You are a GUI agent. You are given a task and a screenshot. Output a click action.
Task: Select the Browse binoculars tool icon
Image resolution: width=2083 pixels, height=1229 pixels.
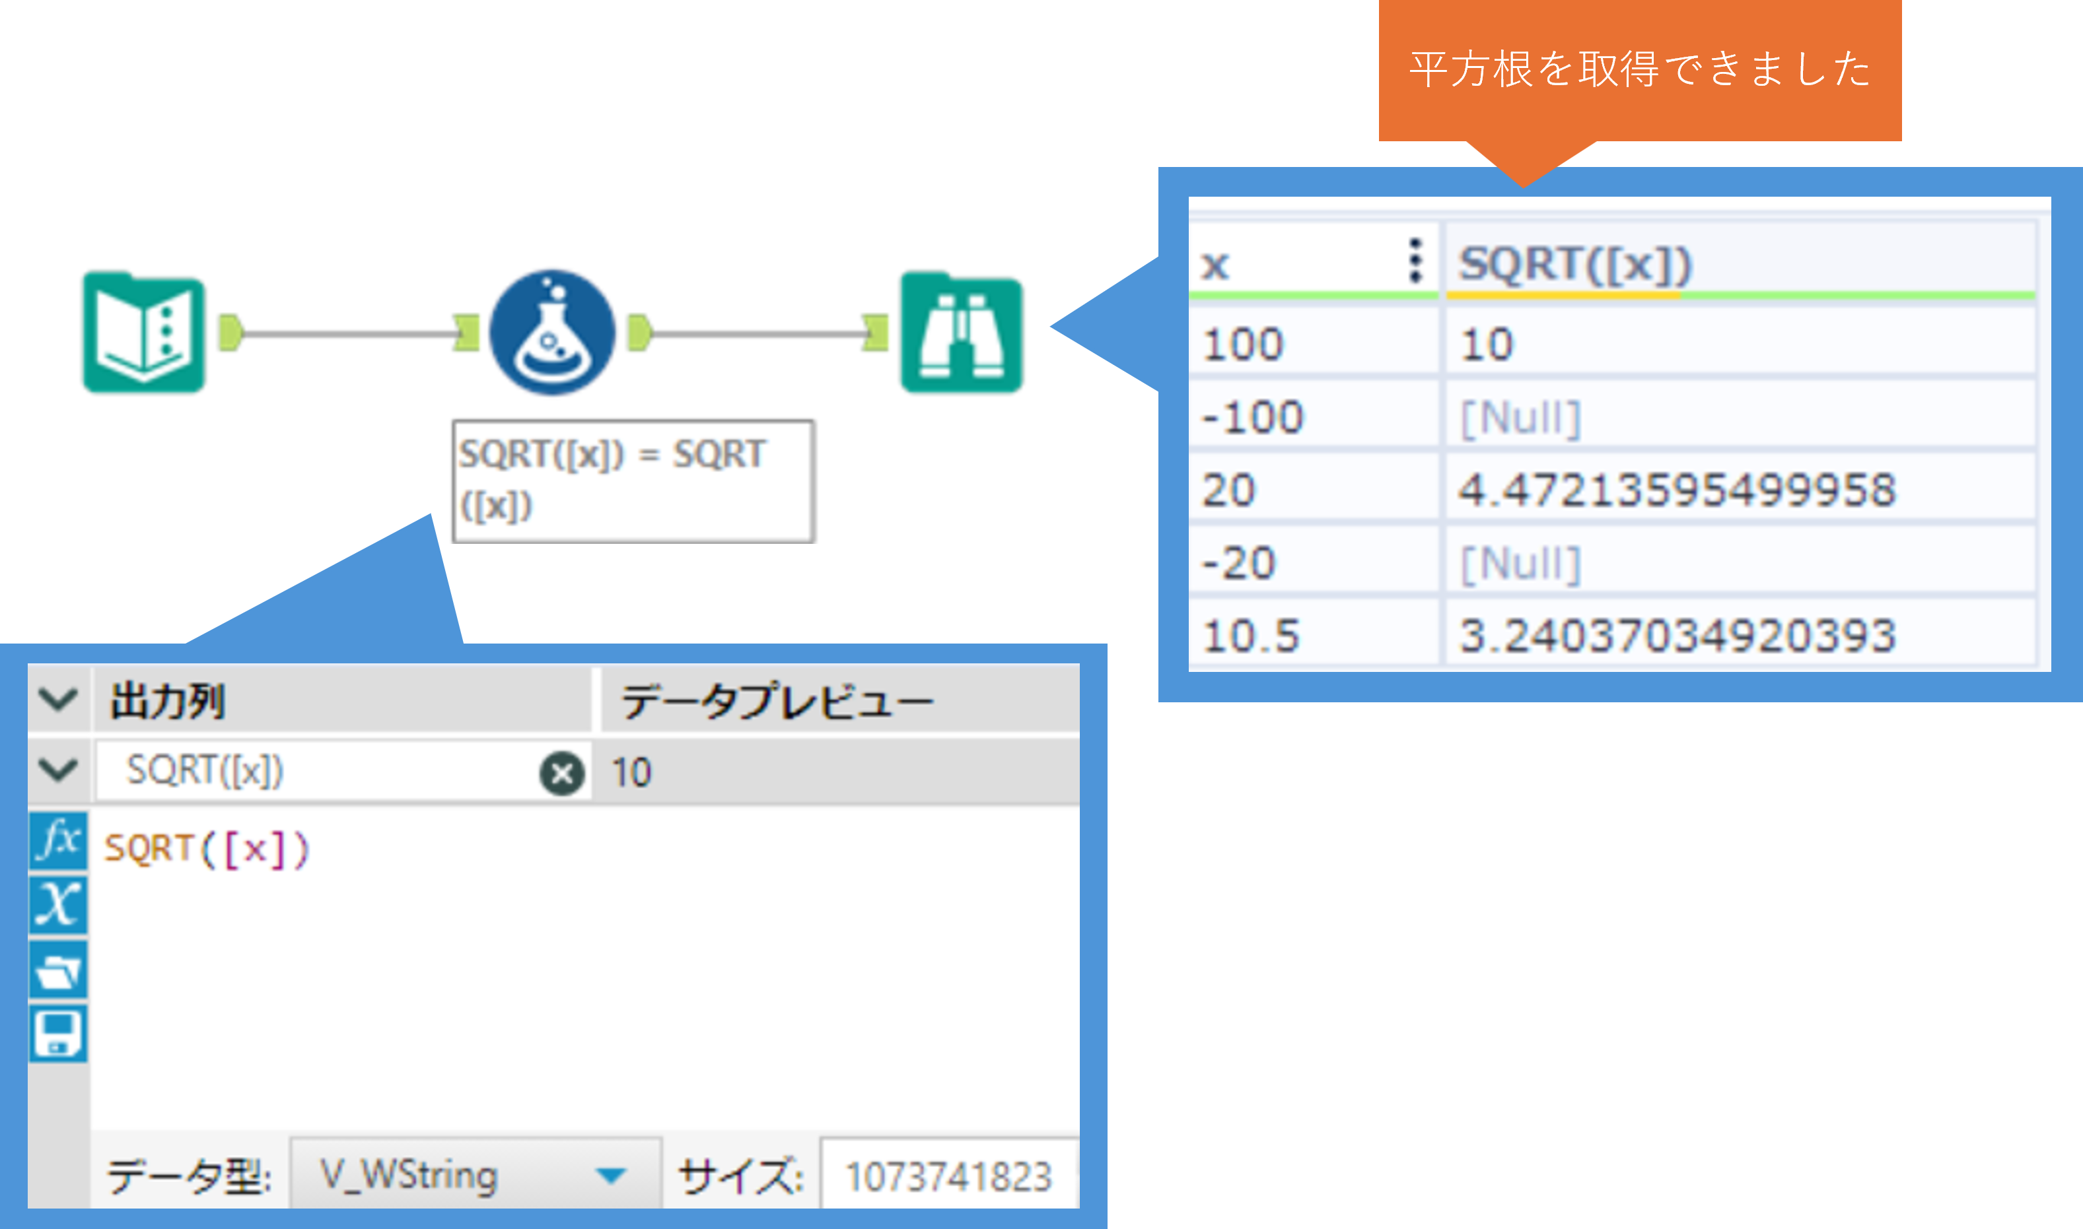click(x=961, y=333)
